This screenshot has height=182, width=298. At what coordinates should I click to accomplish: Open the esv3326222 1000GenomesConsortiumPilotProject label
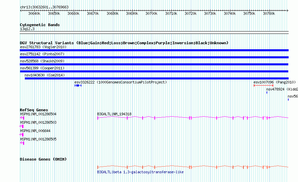click(121, 82)
